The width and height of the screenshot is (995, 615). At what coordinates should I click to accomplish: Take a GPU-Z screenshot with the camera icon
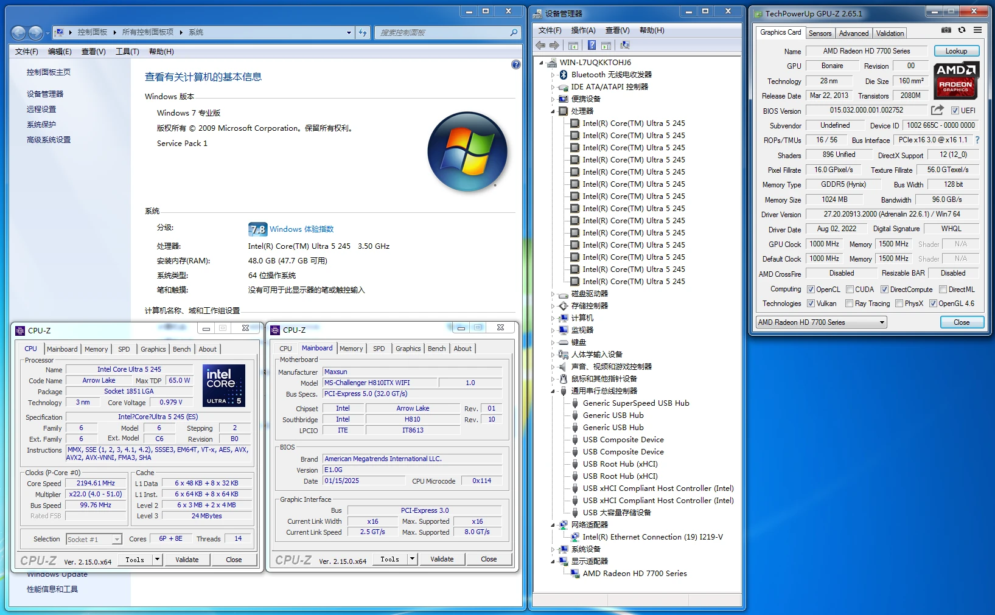(x=946, y=30)
